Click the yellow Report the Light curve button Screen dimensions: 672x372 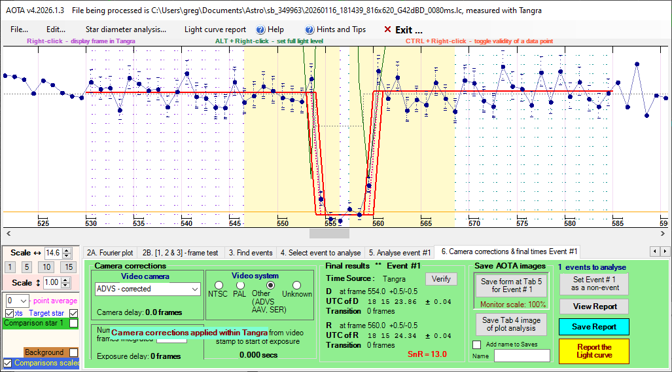tap(593, 351)
